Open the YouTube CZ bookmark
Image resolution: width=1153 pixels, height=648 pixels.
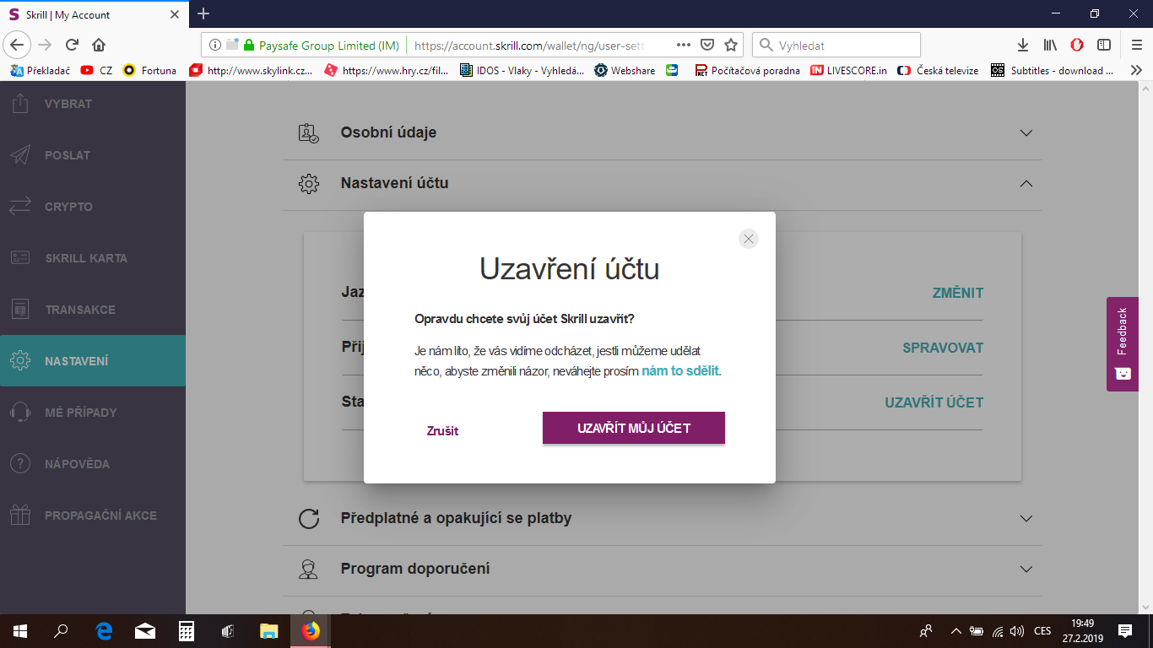coord(96,71)
